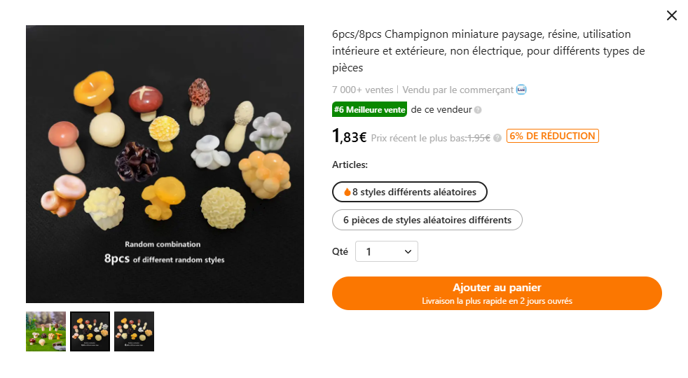Click the 1,83€ current price
The width and height of the screenshot is (688, 378).
[349, 136]
